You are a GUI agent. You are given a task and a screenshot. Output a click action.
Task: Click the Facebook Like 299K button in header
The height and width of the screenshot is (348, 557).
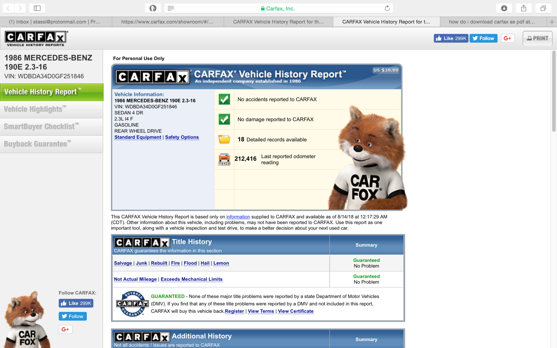[x=451, y=38]
